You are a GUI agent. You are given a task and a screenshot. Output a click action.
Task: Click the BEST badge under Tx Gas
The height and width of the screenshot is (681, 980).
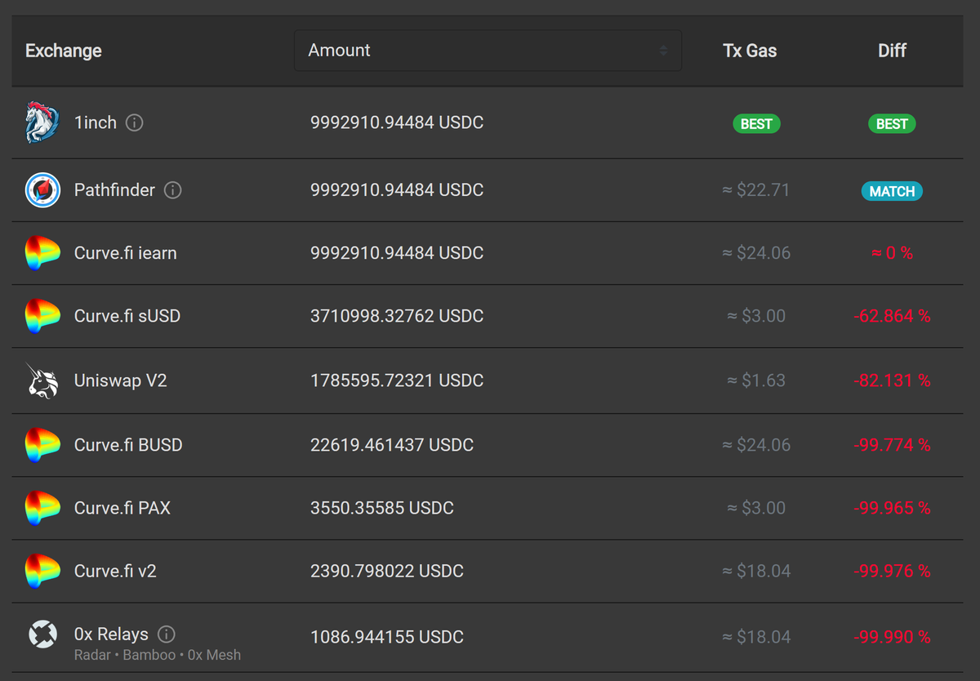(756, 124)
